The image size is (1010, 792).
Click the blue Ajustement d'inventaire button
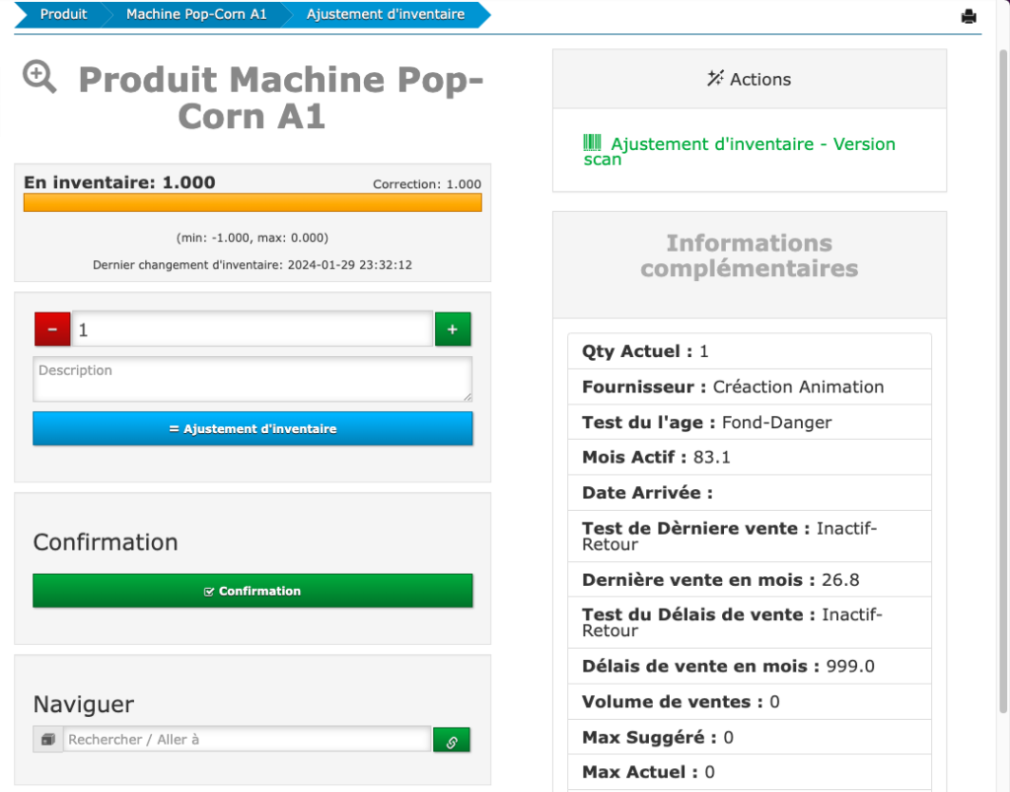point(252,429)
